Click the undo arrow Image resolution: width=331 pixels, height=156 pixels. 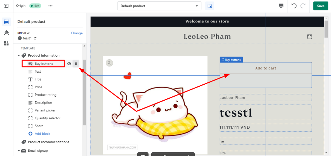point(294,6)
